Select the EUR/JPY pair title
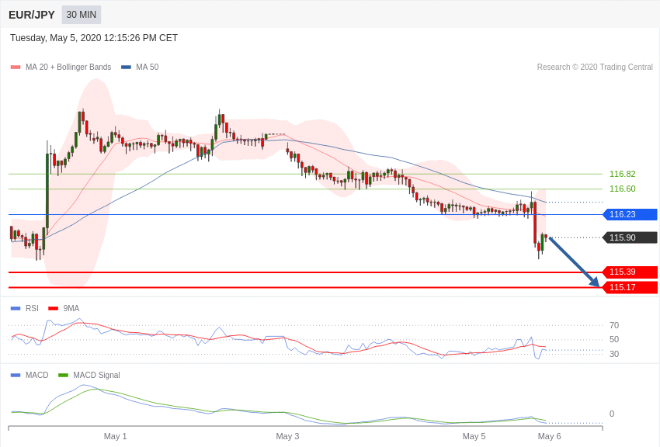 [x=32, y=15]
